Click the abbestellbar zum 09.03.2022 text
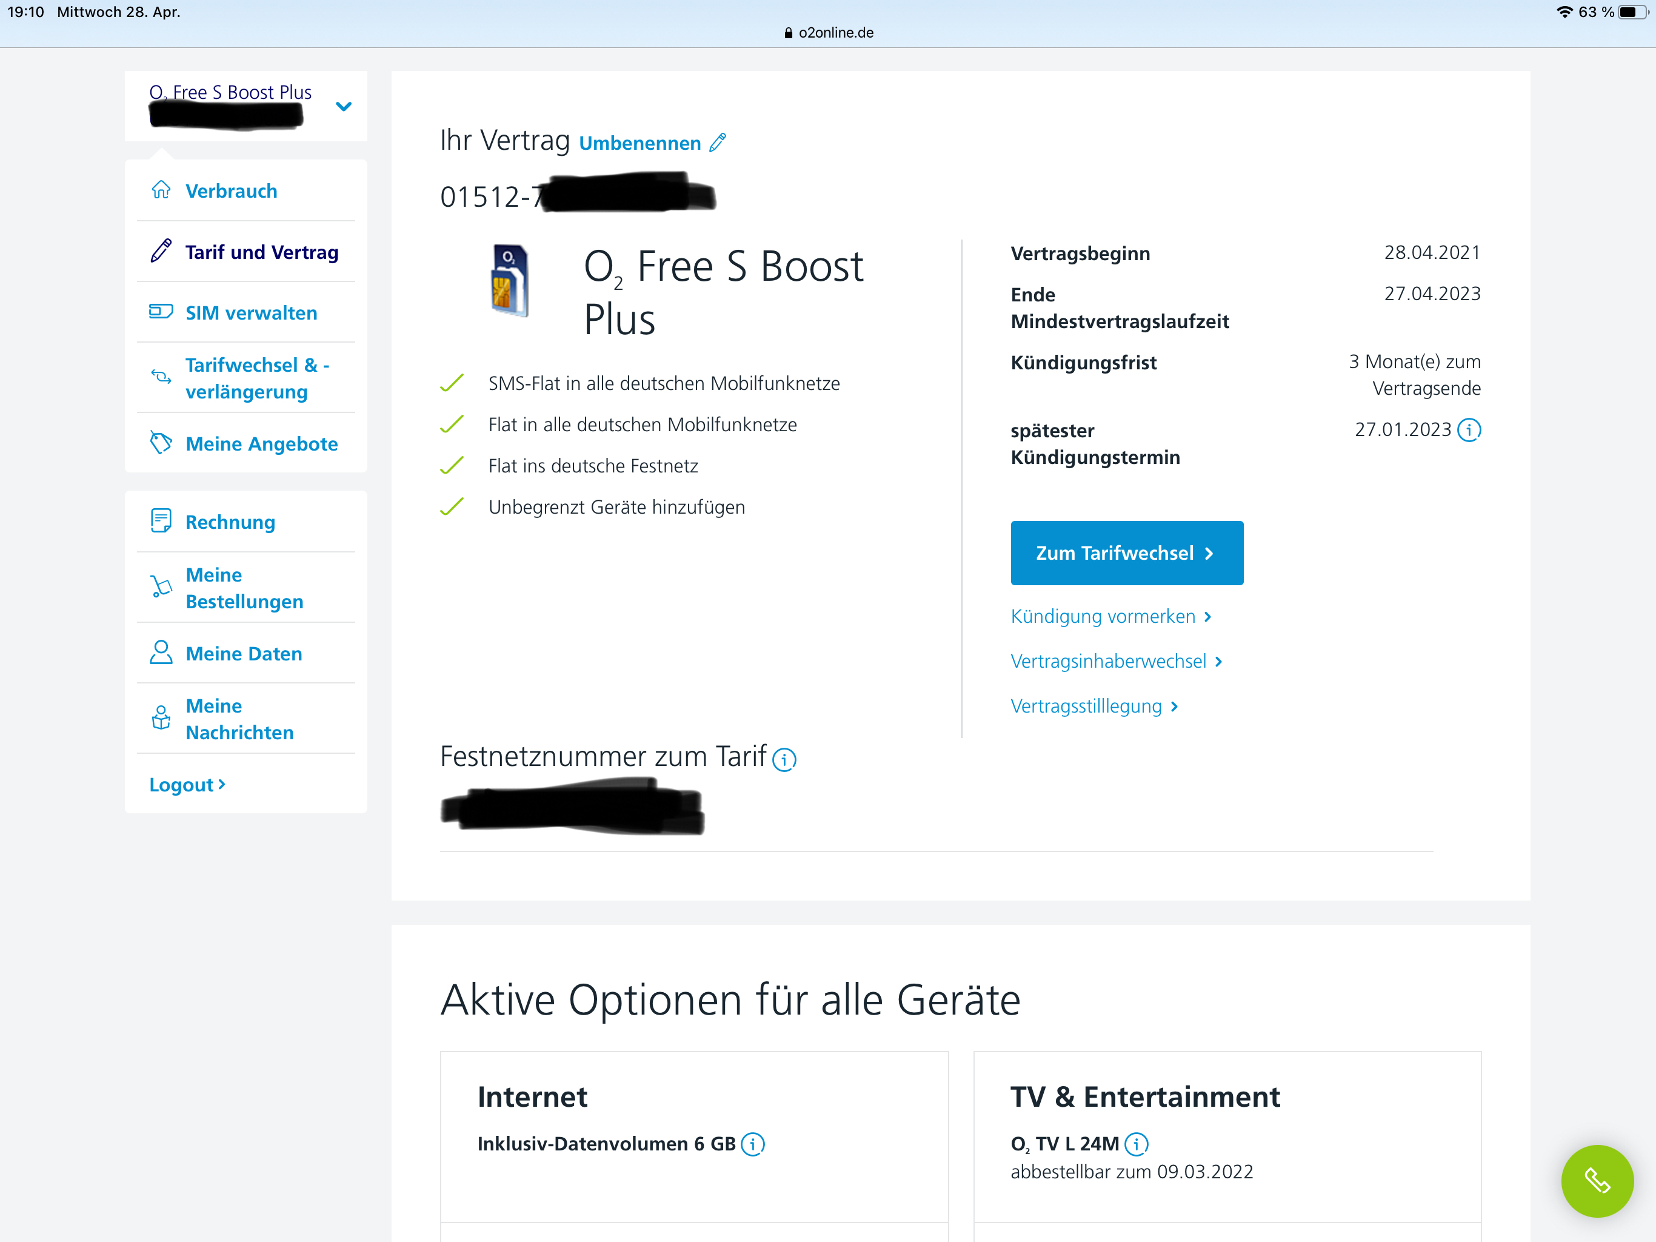The width and height of the screenshot is (1656, 1242). 1131,1172
